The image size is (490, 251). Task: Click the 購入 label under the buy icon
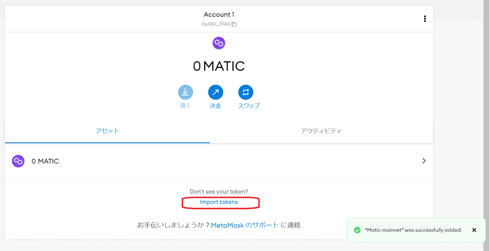click(x=185, y=106)
